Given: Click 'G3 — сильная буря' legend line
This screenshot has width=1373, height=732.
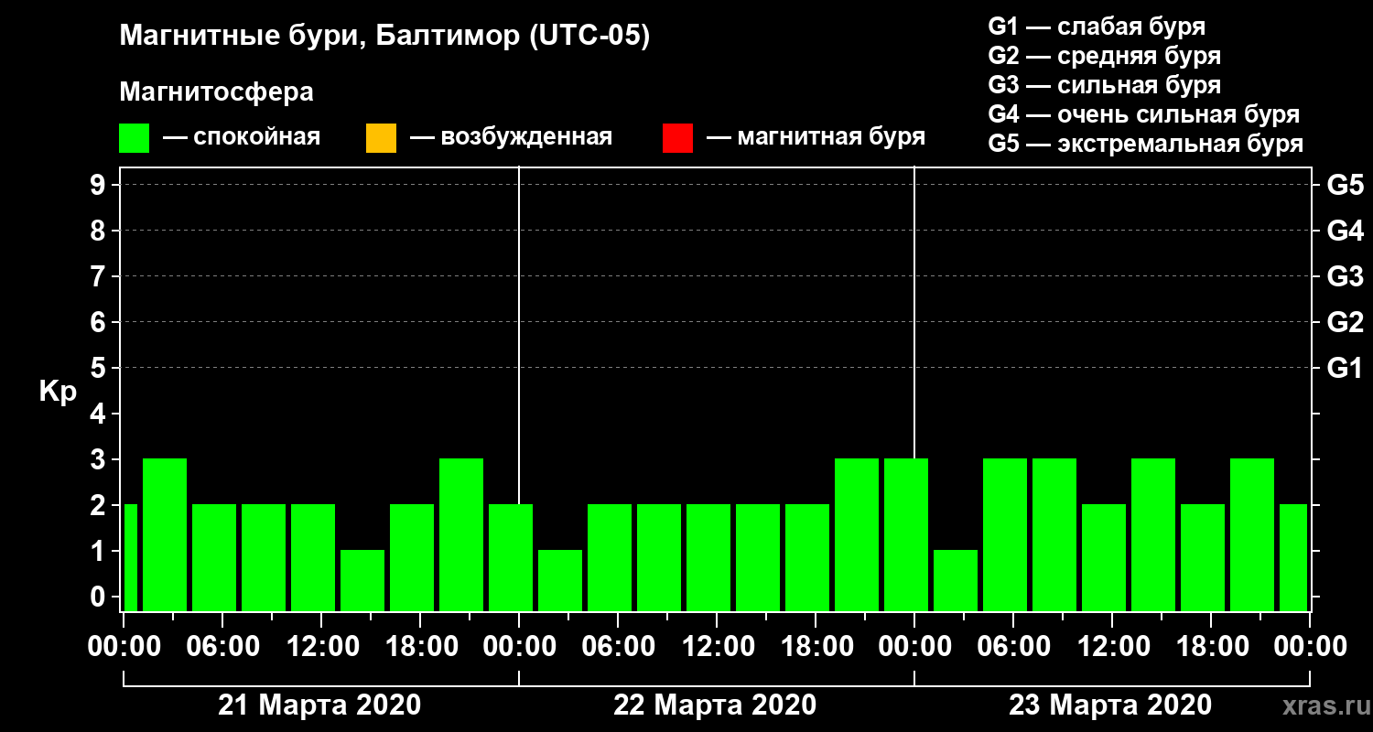Looking at the screenshot, I should pos(1105,85).
